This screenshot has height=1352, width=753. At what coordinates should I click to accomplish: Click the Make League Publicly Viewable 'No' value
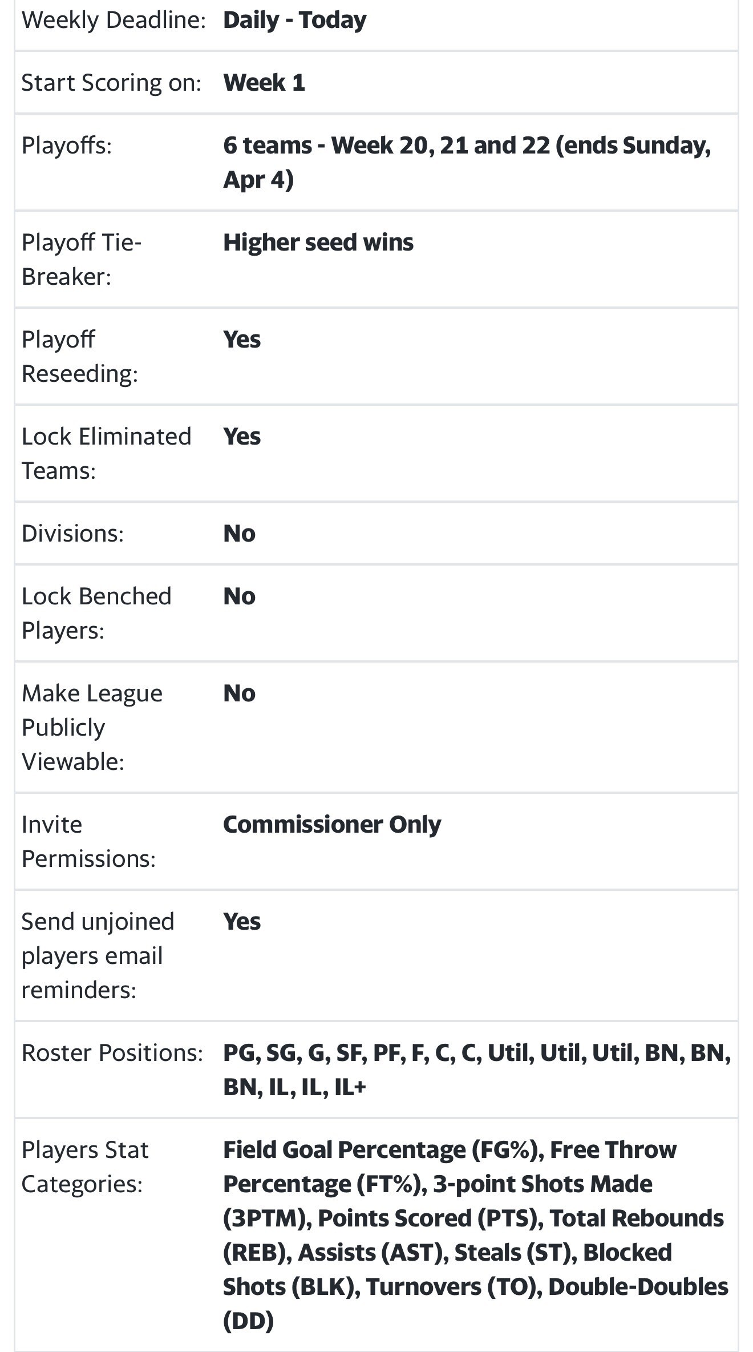(x=239, y=693)
